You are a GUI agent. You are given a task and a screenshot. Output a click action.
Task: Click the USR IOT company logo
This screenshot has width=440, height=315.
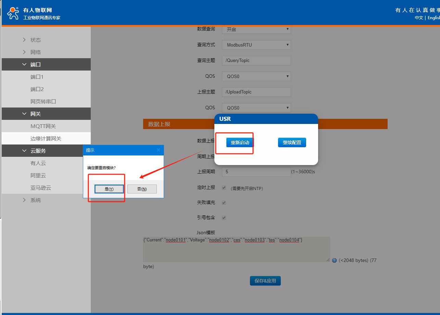(x=13, y=13)
